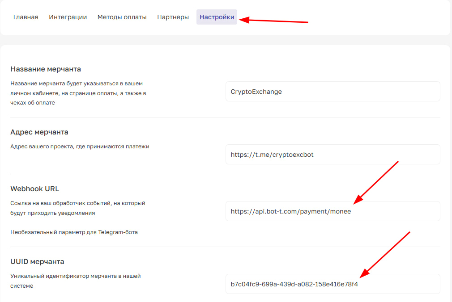Select the Партнеры tab
The width and height of the screenshot is (452, 302).
(x=173, y=17)
